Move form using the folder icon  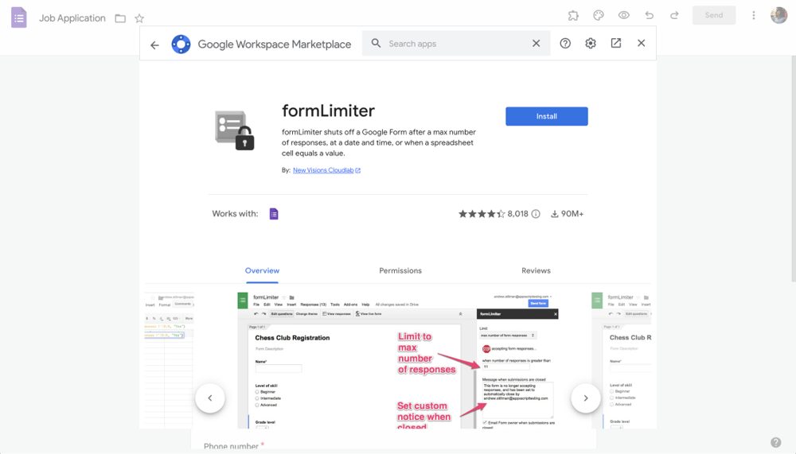tap(120, 18)
